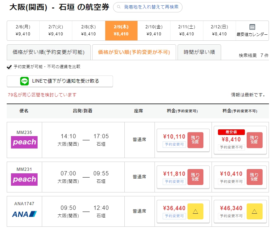Click arrival time 09:55

point(101,174)
